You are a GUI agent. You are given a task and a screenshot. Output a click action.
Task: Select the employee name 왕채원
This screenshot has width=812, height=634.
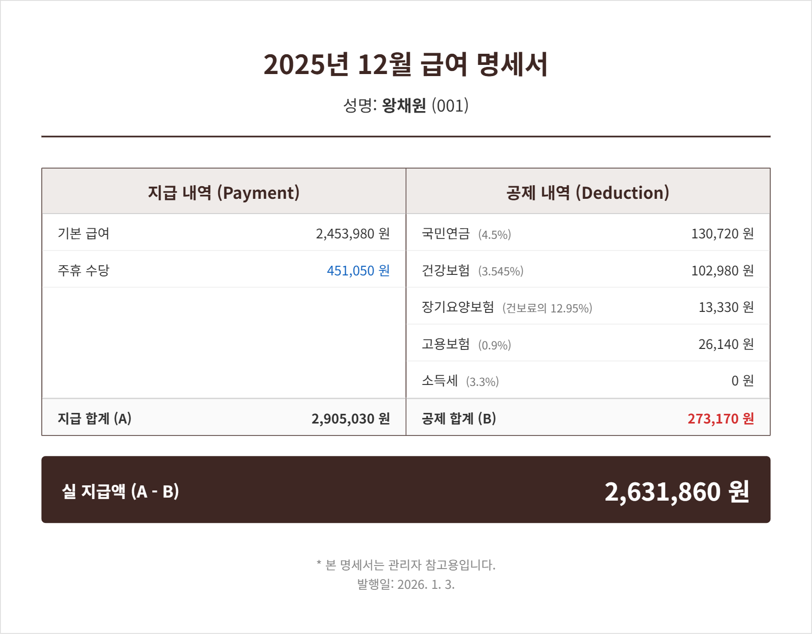[404, 105]
